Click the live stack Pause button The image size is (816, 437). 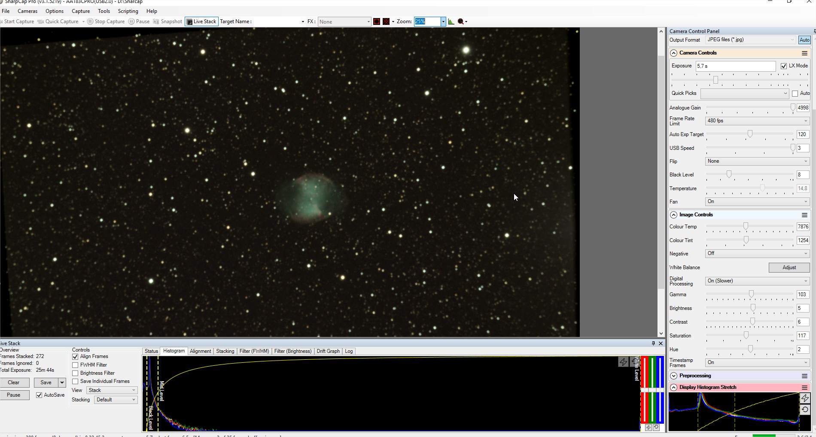[x=13, y=395]
